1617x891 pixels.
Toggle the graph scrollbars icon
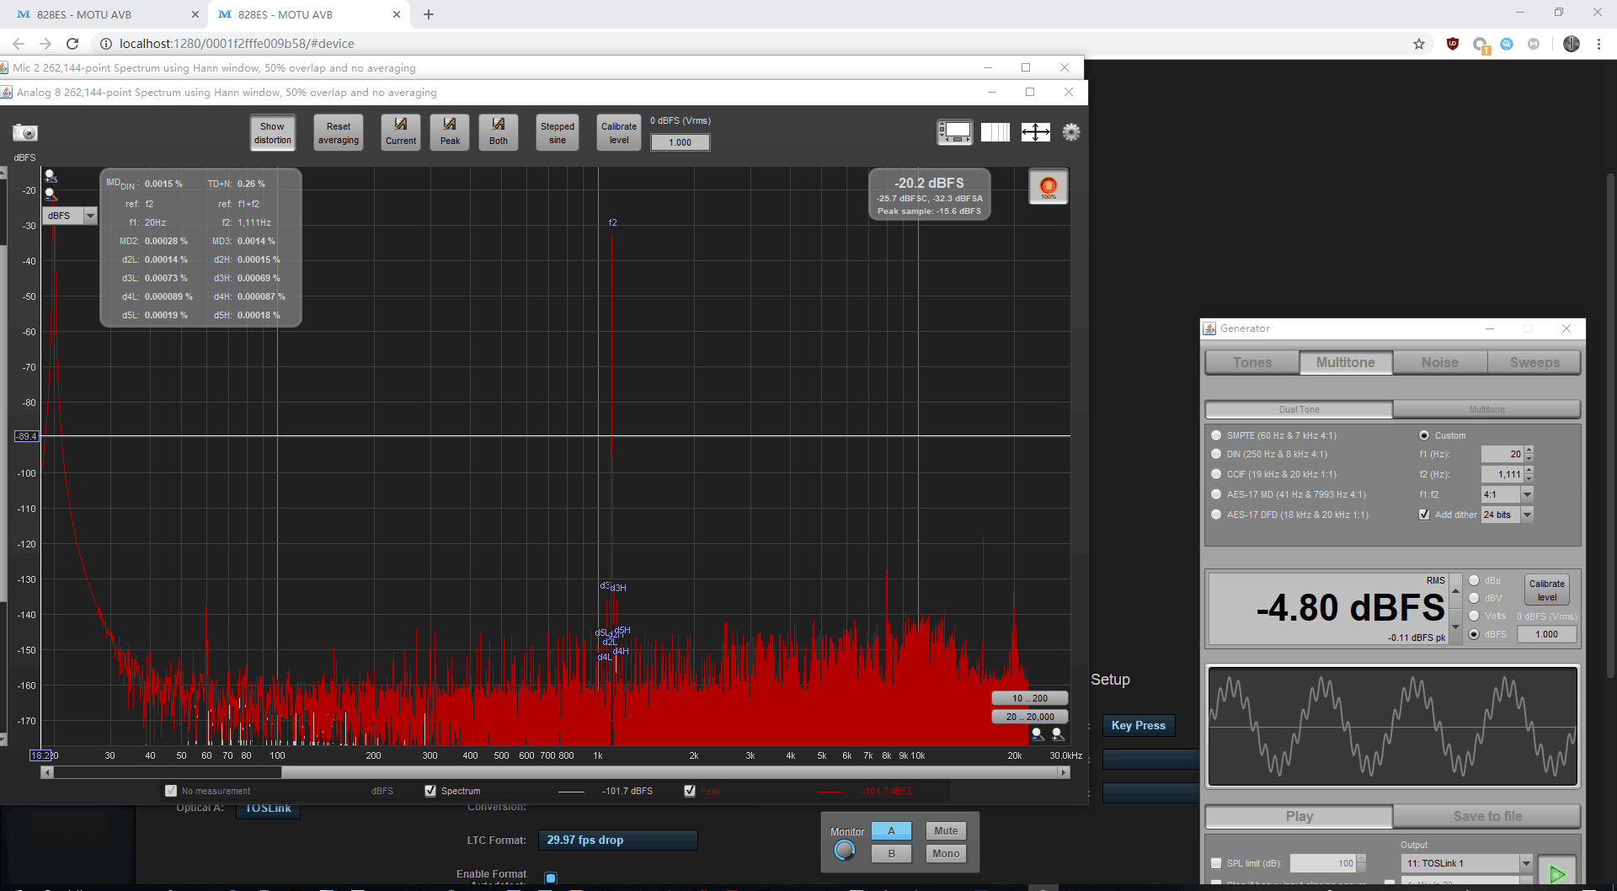click(955, 132)
